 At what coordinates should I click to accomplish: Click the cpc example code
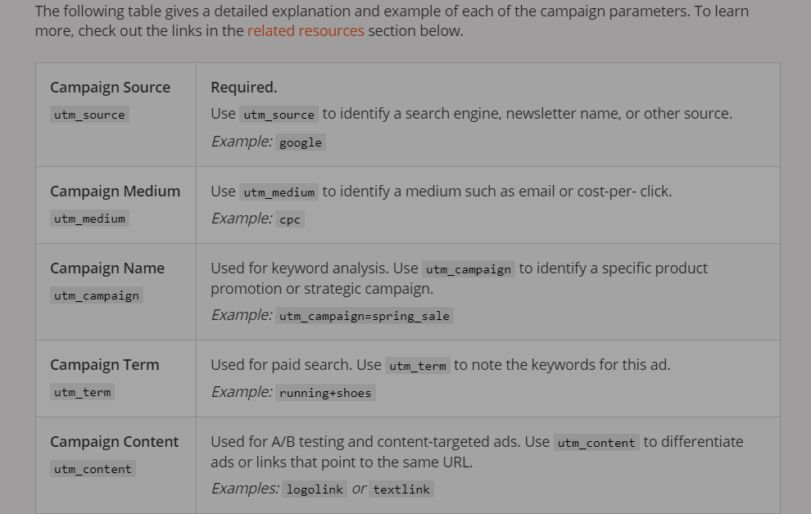(x=290, y=219)
